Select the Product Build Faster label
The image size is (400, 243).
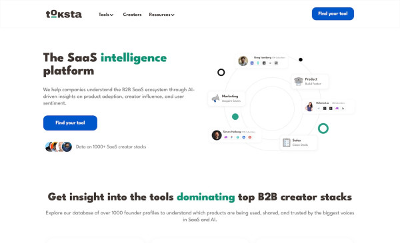313,81
